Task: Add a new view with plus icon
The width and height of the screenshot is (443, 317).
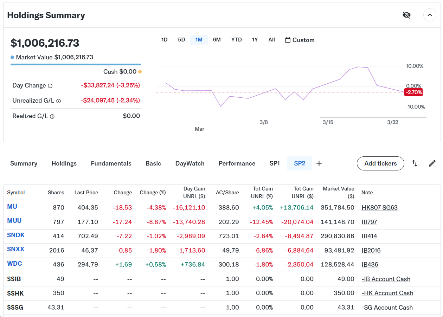Action: click(319, 163)
